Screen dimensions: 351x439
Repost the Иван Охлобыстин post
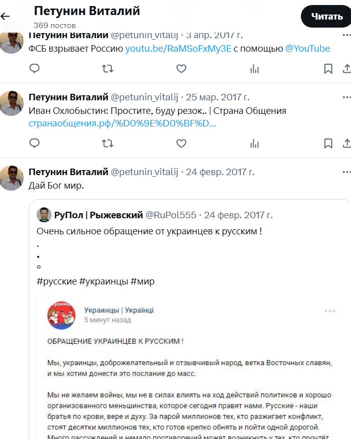pos(107,143)
